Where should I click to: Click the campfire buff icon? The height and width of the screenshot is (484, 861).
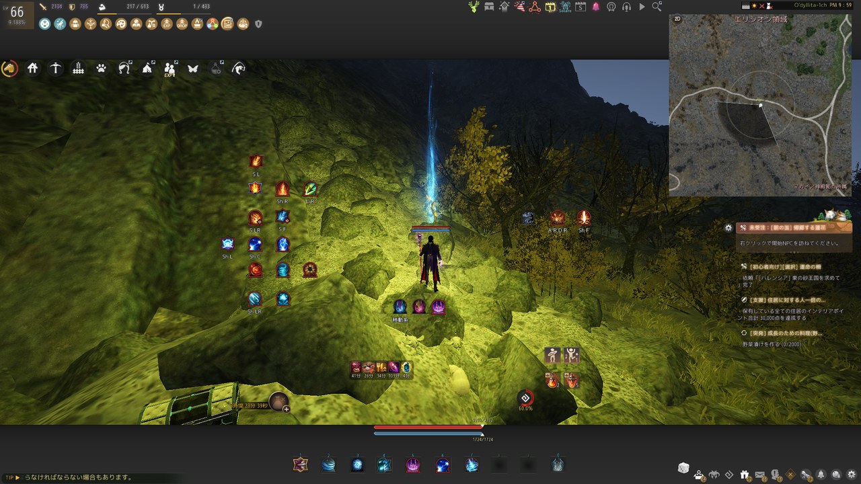point(197,24)
